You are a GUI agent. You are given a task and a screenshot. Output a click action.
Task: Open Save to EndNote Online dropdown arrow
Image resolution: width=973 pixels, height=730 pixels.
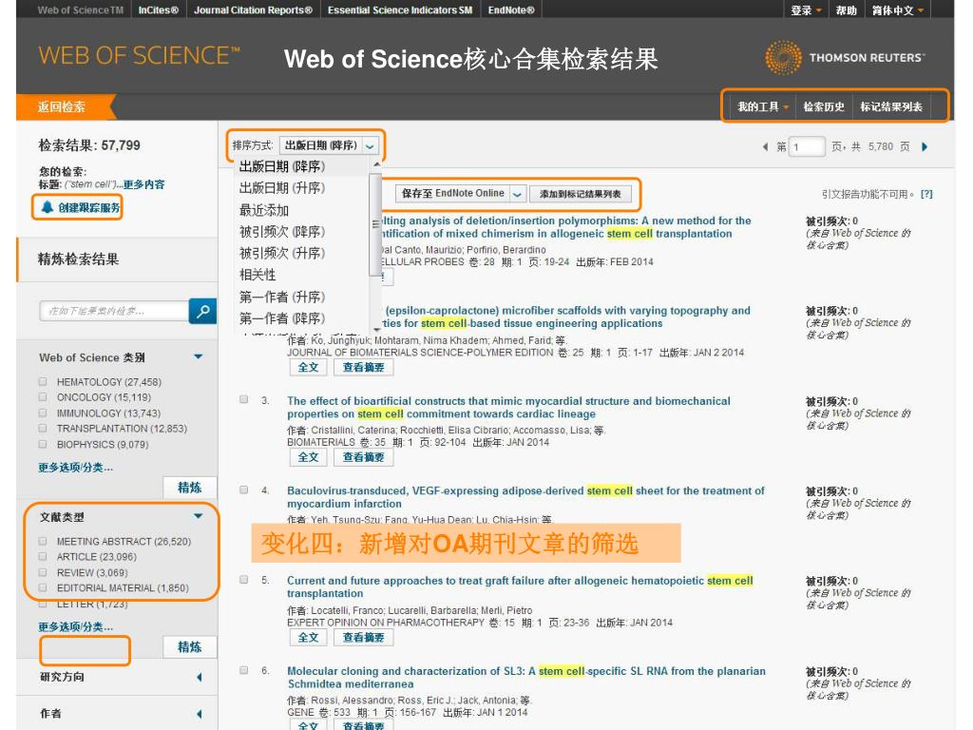point(518,194)
